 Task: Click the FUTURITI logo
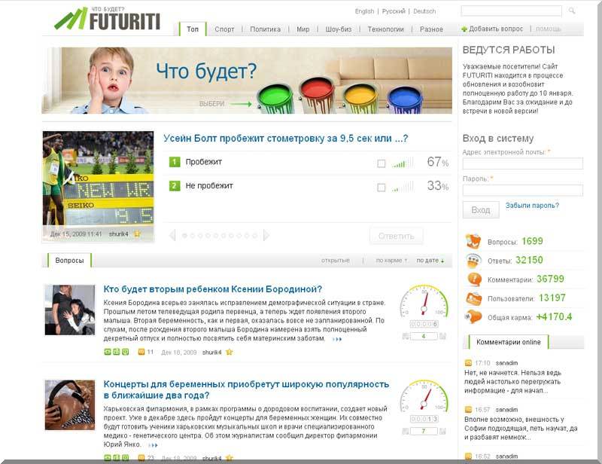108,19
